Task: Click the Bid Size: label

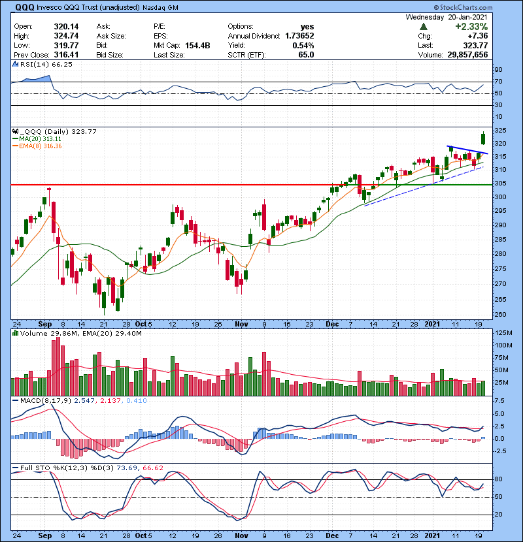Action: (x=110, y=55)
